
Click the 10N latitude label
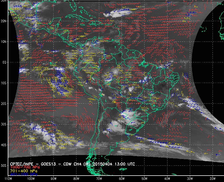click(3, 42)
